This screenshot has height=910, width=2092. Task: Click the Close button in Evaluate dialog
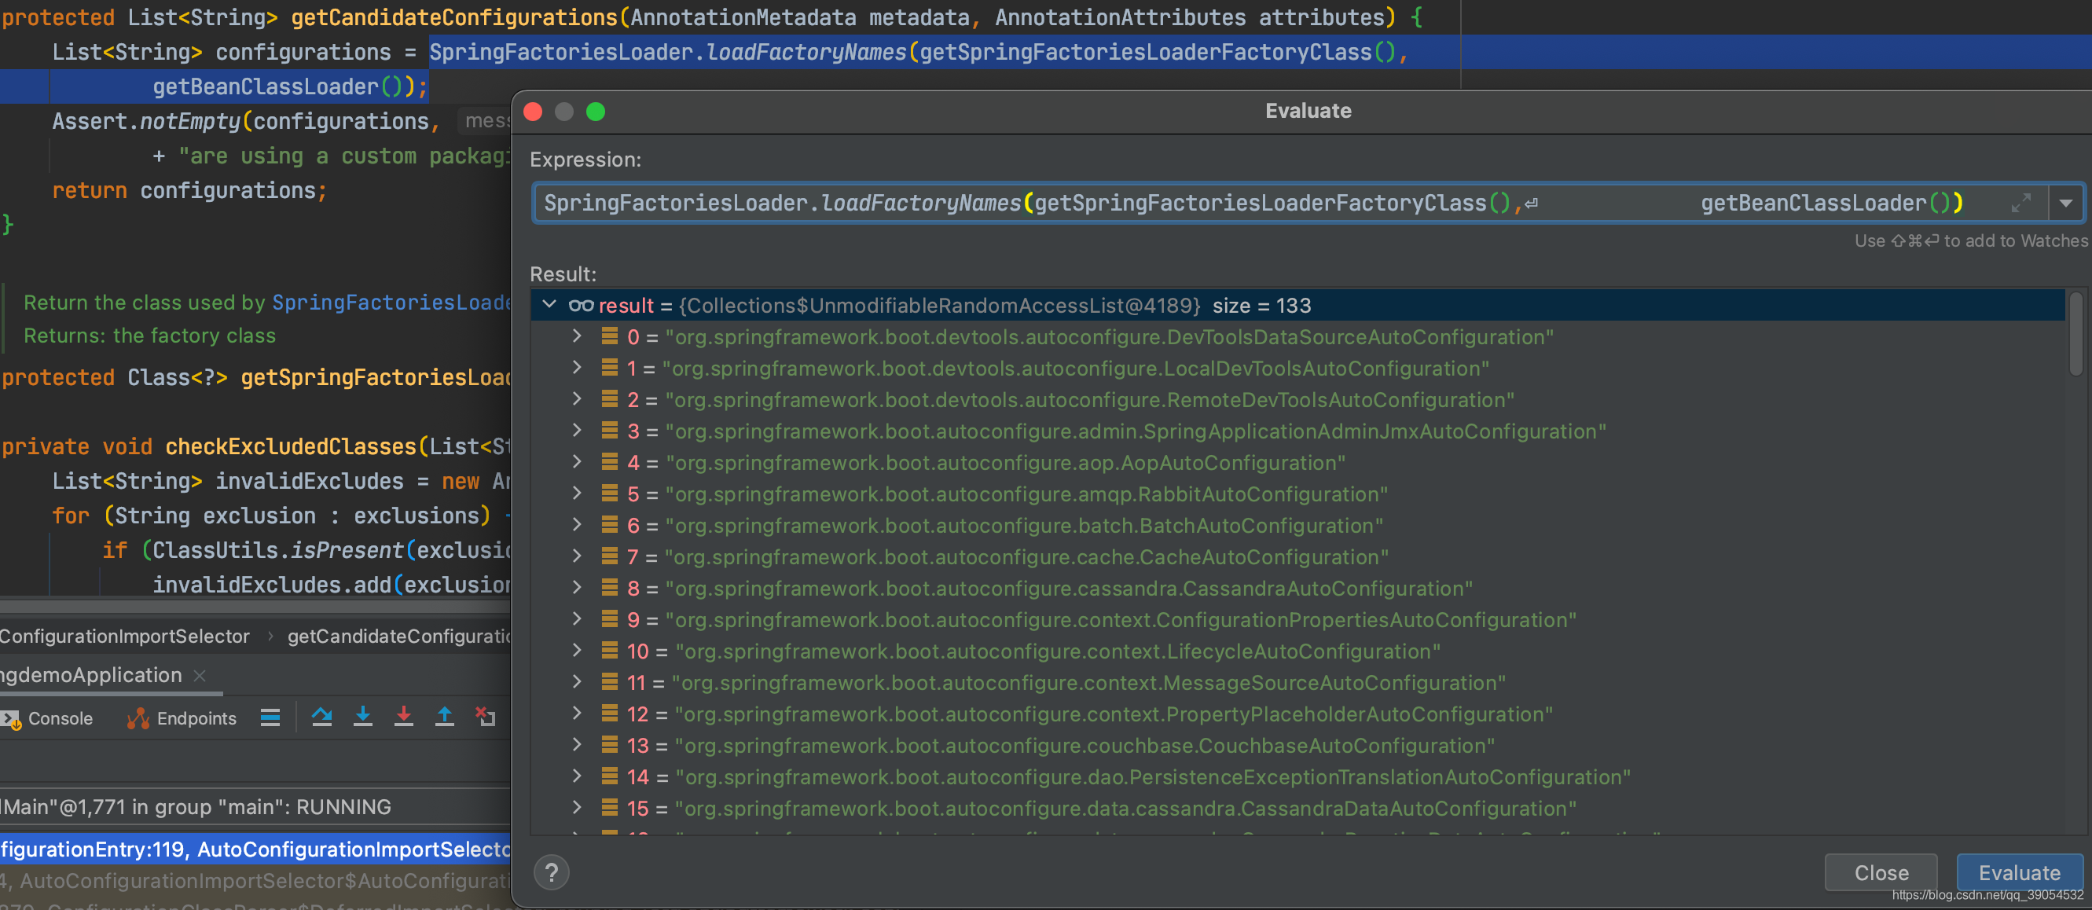tap(1881, 872)
